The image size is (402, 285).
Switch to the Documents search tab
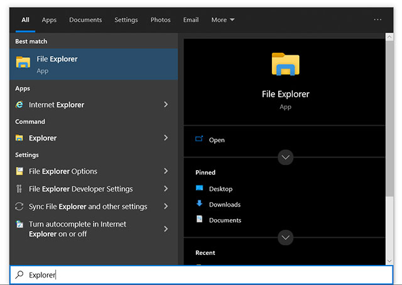click(85, 20)
